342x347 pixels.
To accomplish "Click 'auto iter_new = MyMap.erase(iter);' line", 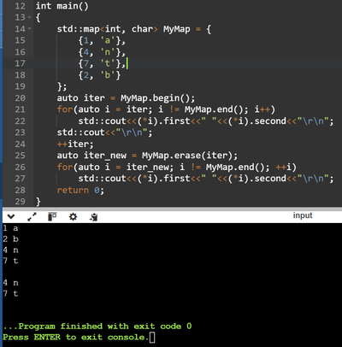I will pyautogui.click(x=147, y=156).
